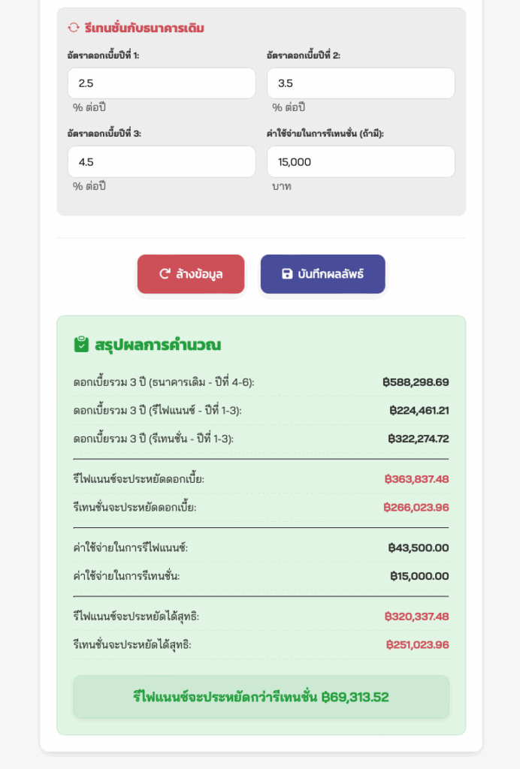Click the ฿15,000.00 retention cost in summary
Image resolution: width=520 pixels, height=769 pixels.
[419, 576]
